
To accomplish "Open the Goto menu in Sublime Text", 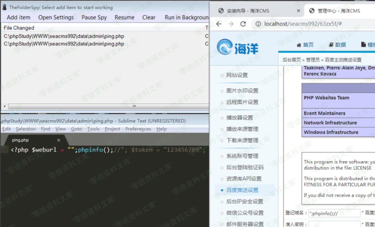I will click(x=76, y=129).
